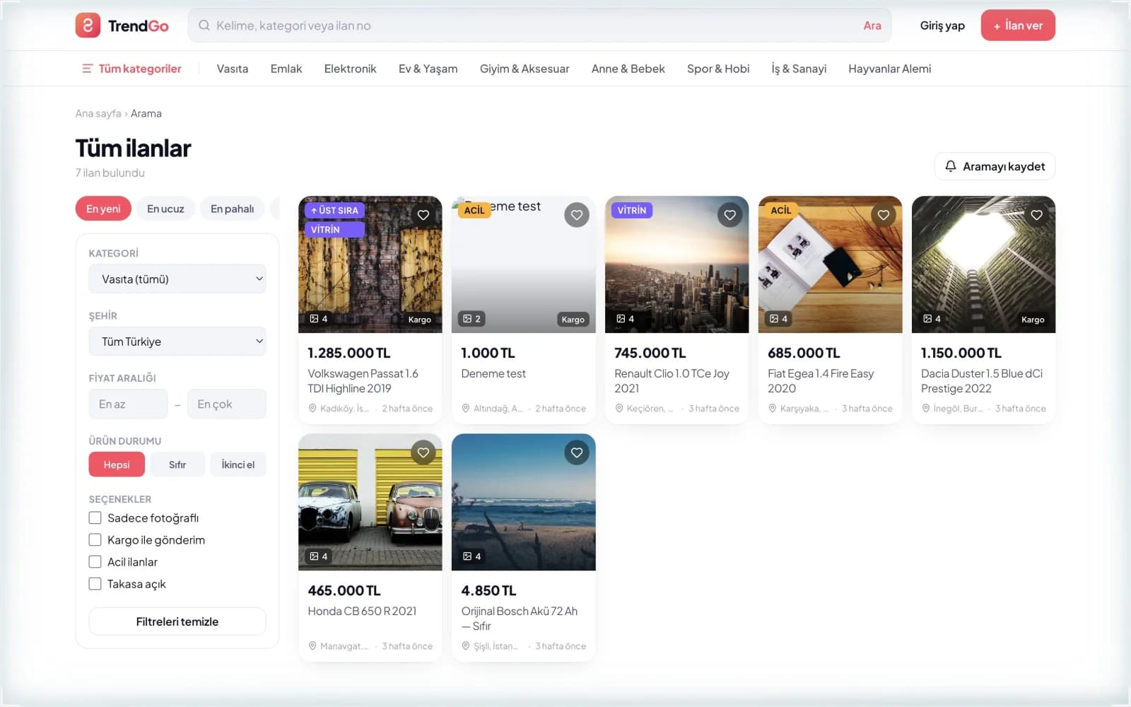Favorite the Renault Clio listing heart

point(730,215)
